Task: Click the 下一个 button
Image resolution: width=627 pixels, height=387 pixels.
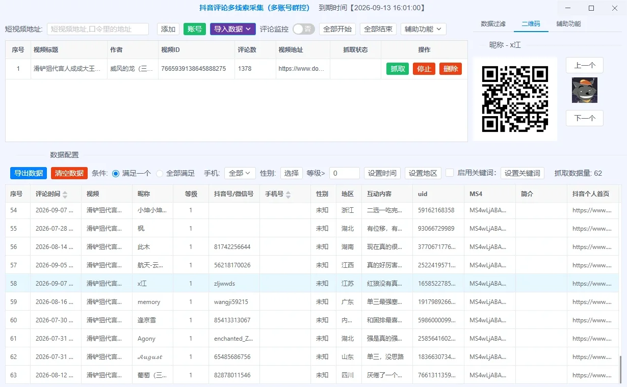Action: click(585, 118)
